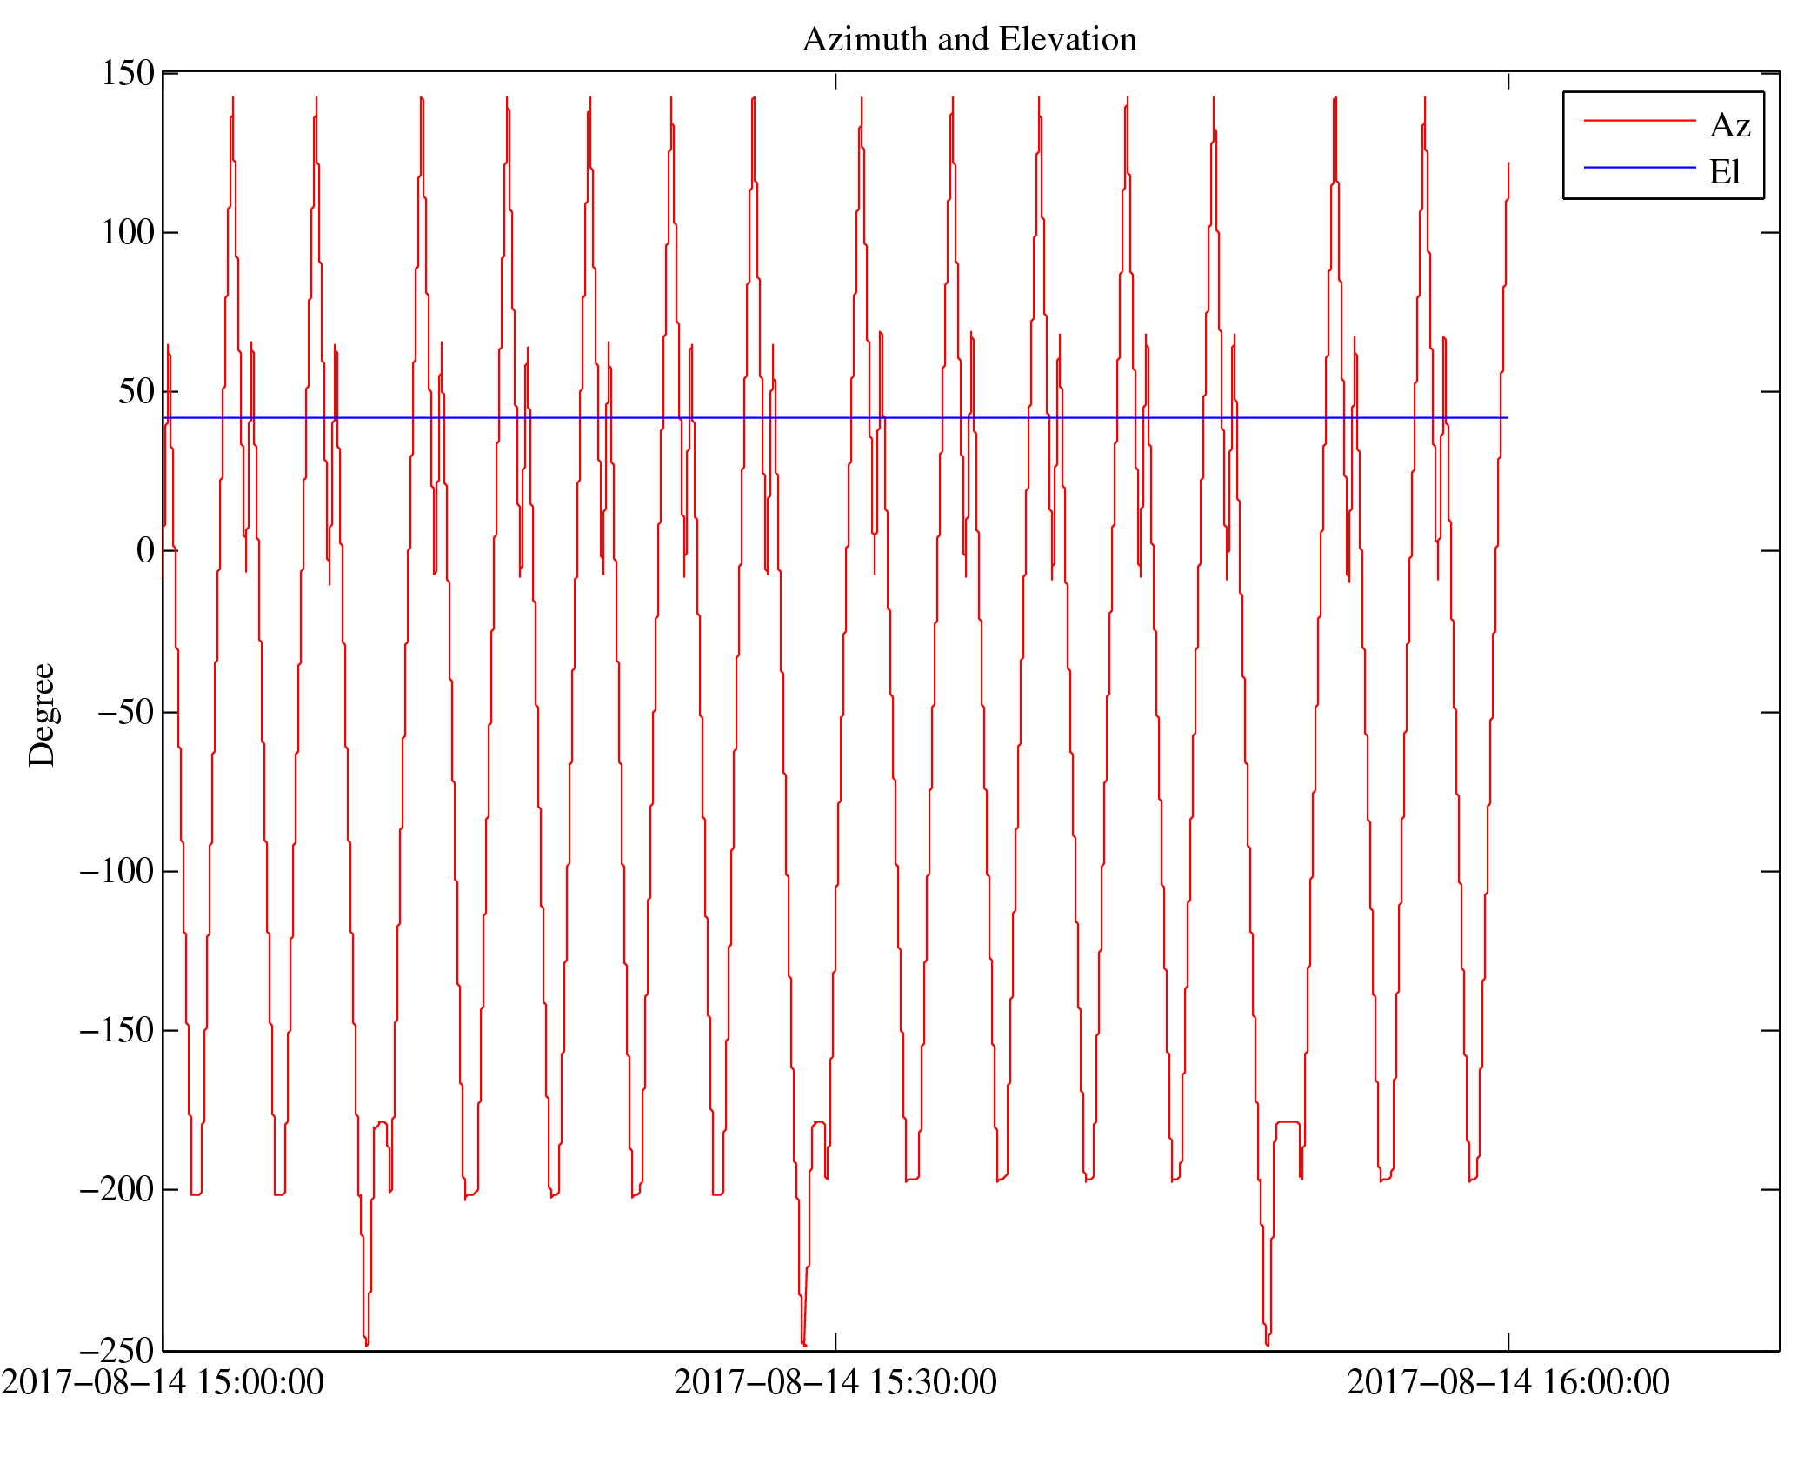Click the y-axis tick label '-150'
Screen dimensions: 1804x1463
[x=117, y=1030]
